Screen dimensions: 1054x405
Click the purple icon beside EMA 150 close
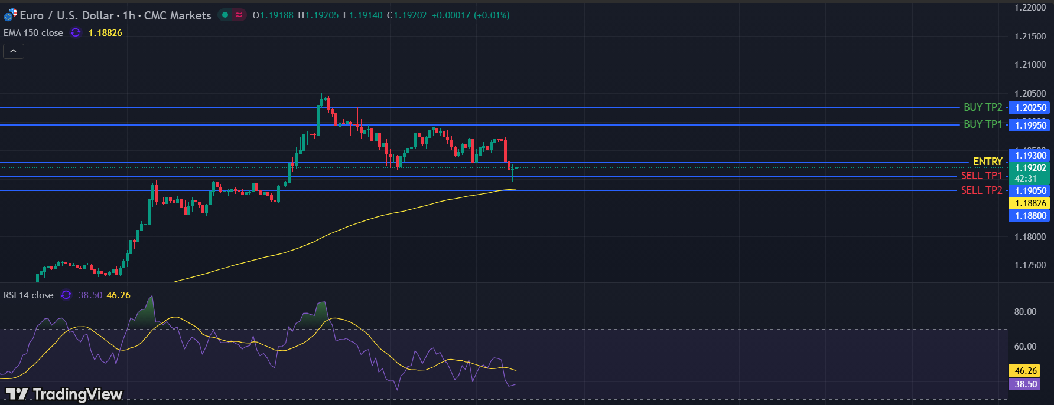(x=76, y=33)
